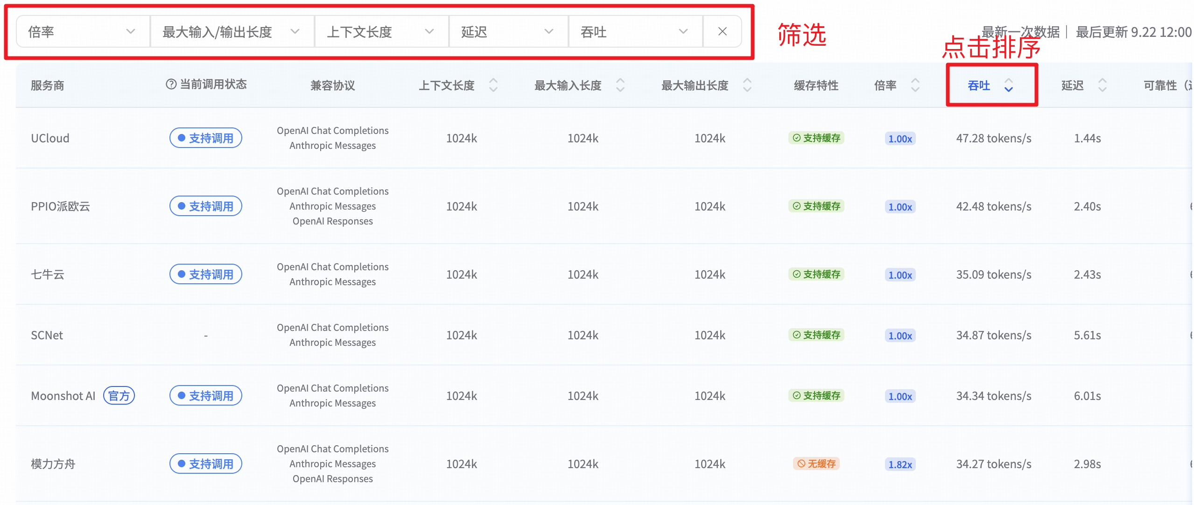Viewport: 1194px width, 505px height.
Task: Select the 七牛云 provider name
Action: (48, 274)
